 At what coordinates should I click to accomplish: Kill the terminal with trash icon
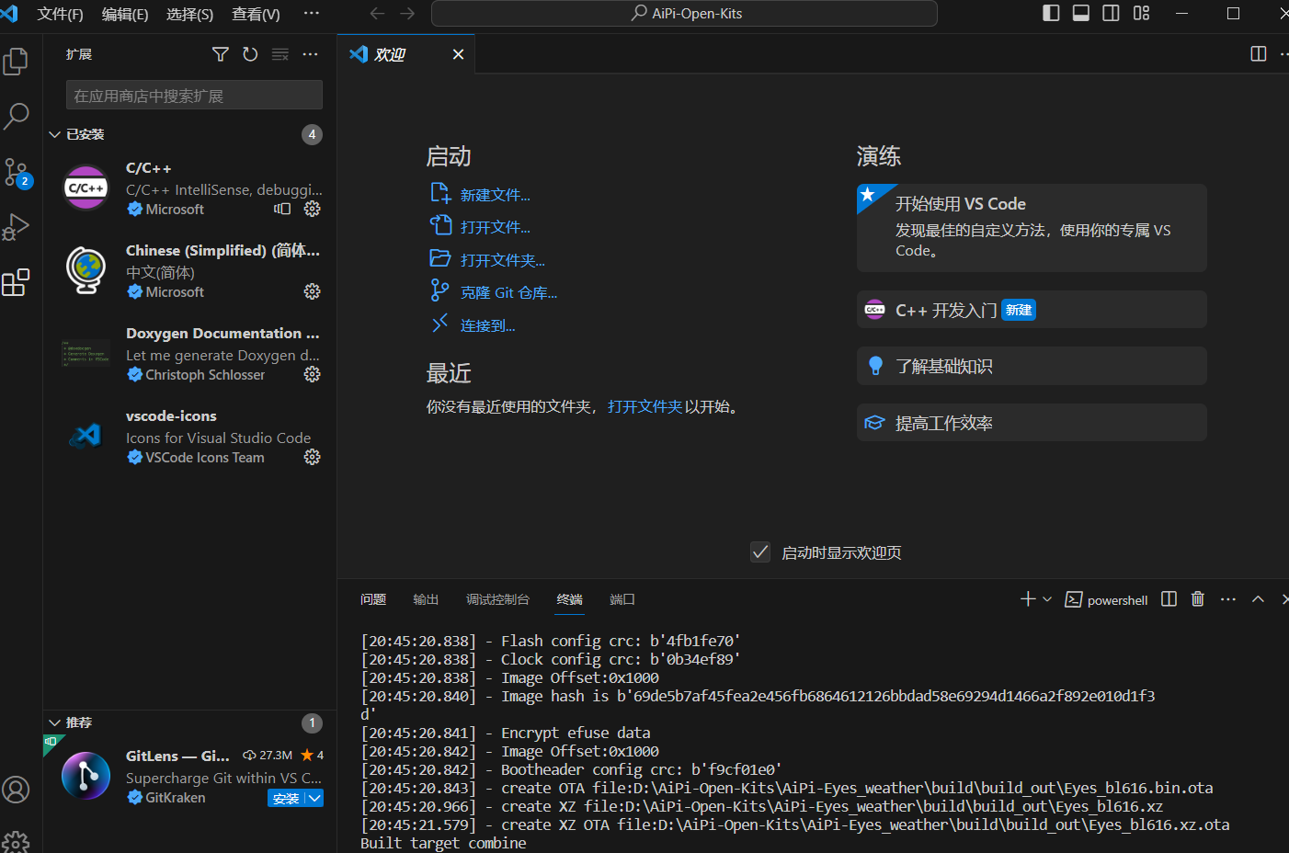(x=1198, y=599)
